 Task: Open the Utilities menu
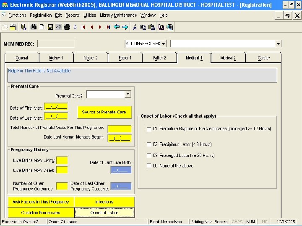[90, 15]
